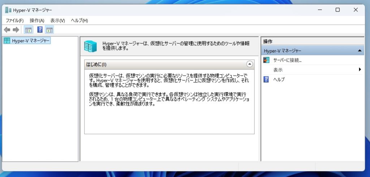Viewport: 370px width, 177px height.
Task: Open the ファイル(F) menu
Action: 14,21
